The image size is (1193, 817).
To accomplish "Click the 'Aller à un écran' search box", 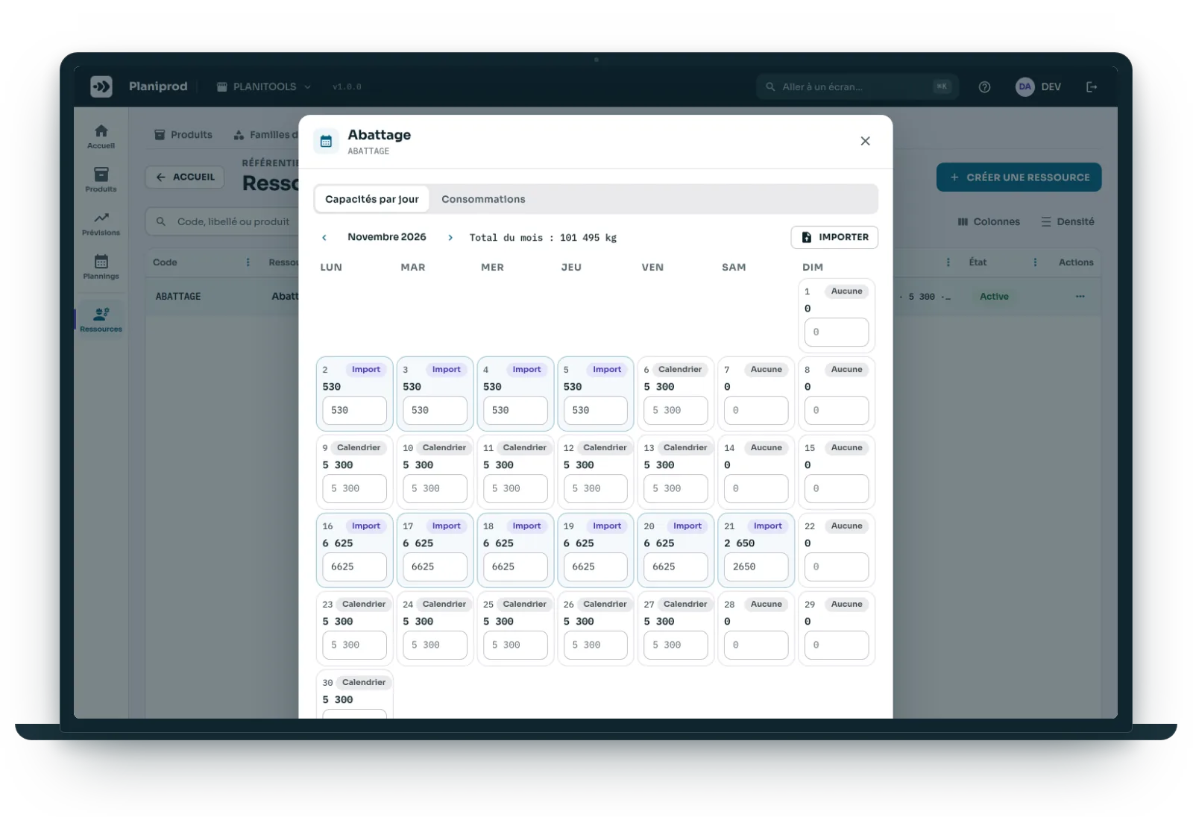I will coord(857,87).
